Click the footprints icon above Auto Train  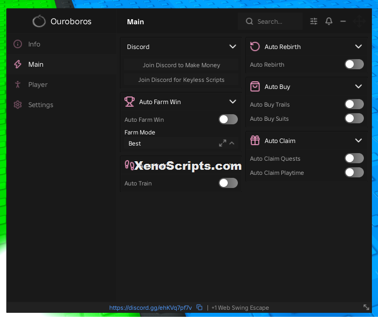(129, 165)
